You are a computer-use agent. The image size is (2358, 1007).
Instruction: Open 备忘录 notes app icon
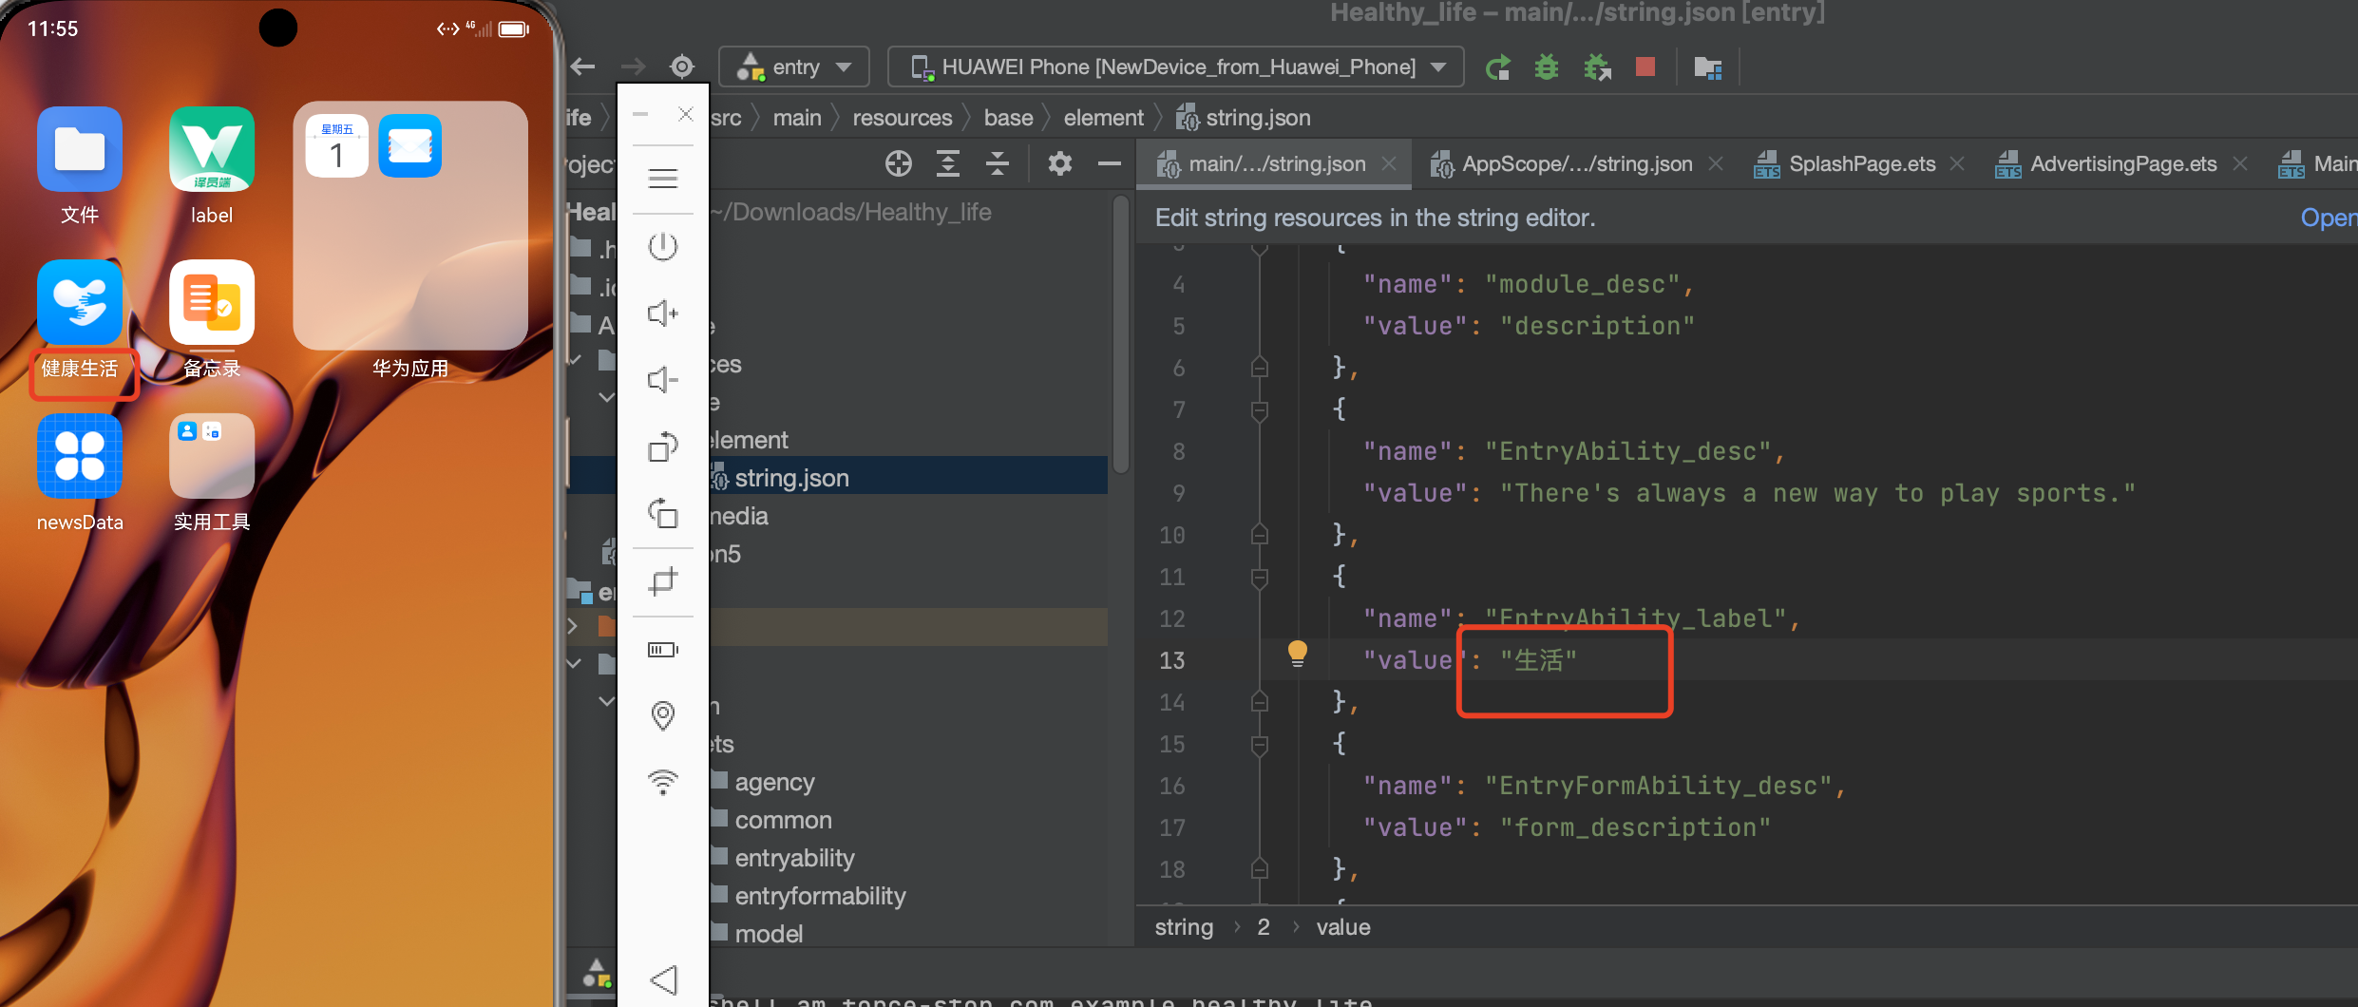pos(212,302)
